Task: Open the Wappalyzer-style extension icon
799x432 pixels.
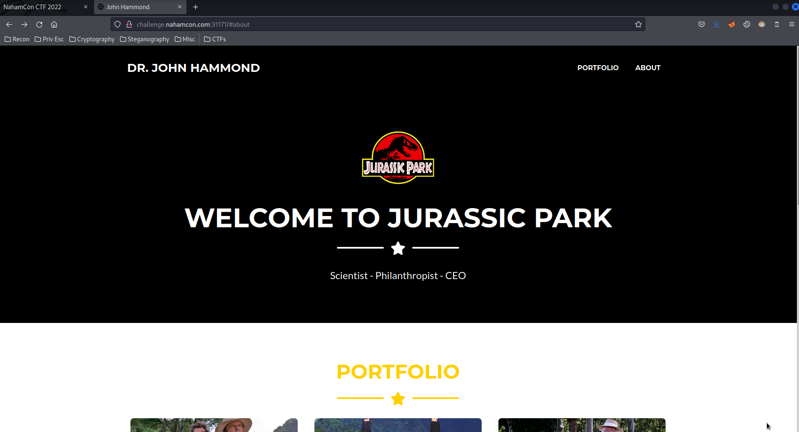Action: pyautogui.click(x=762, y=25)
